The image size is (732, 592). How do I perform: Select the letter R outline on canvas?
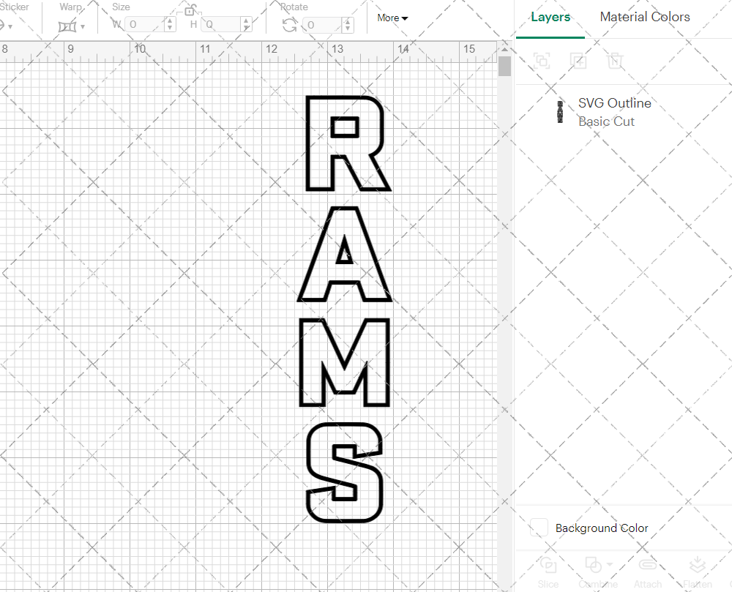pyautogui.click(x=348, y=143)
